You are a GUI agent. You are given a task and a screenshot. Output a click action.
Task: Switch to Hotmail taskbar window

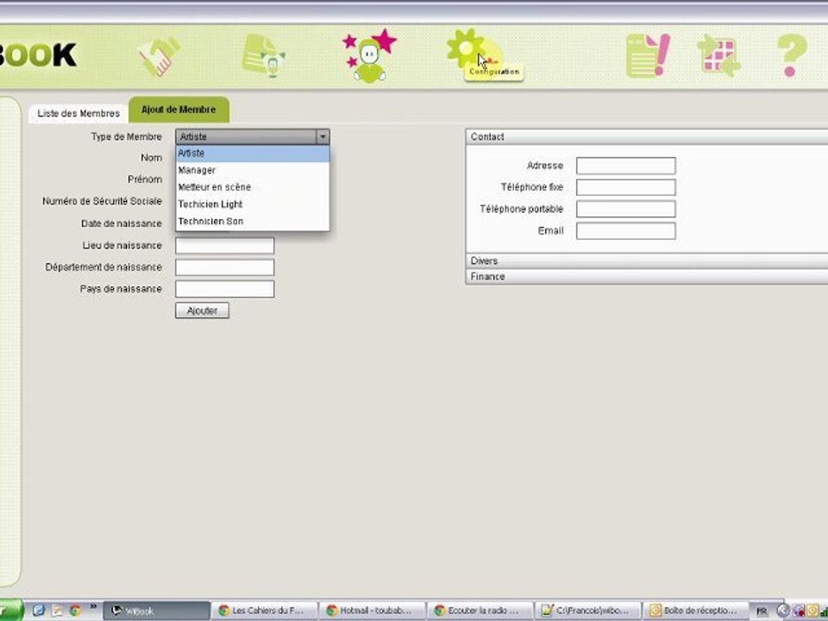pyautogui.click(x=373, y=611)
